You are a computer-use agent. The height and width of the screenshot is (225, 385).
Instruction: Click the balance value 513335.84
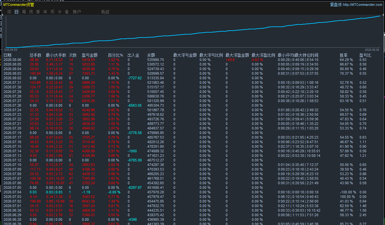(155, 78)
